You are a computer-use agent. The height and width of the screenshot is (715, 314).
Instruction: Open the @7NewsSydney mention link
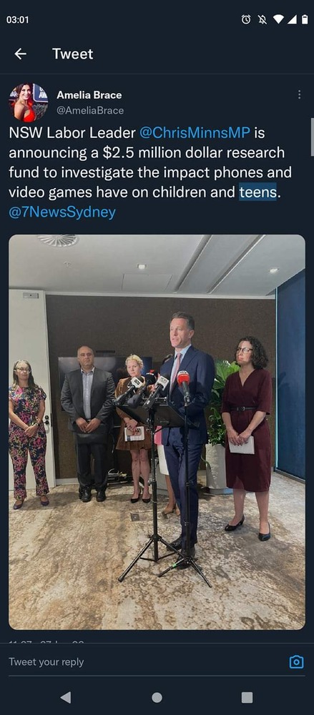[x=62, y=212]
